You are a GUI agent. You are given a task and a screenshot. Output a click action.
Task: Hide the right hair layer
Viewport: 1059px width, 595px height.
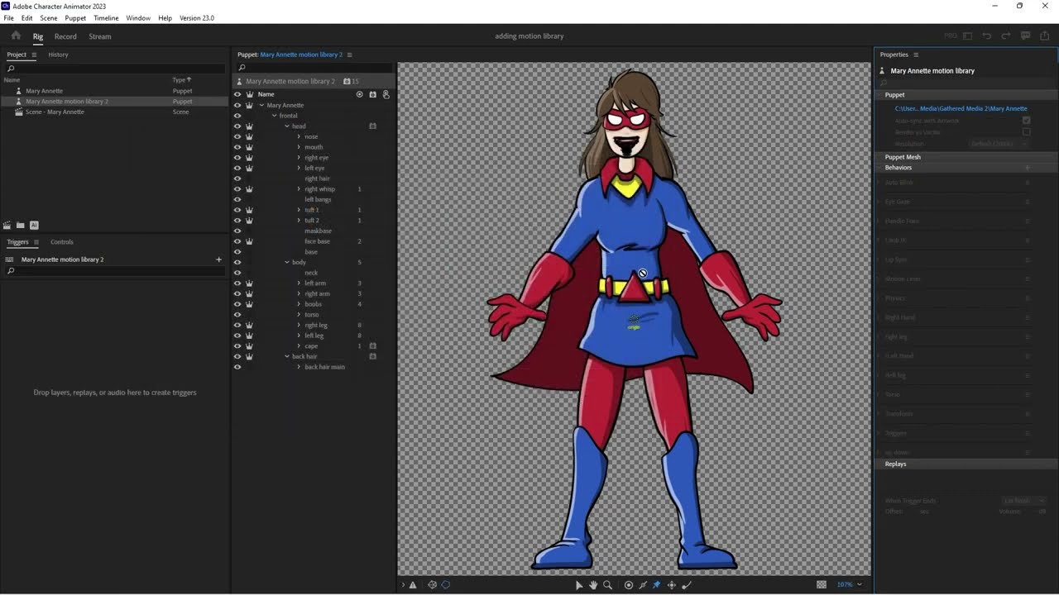pyautogui.click(x=237, y=178)
